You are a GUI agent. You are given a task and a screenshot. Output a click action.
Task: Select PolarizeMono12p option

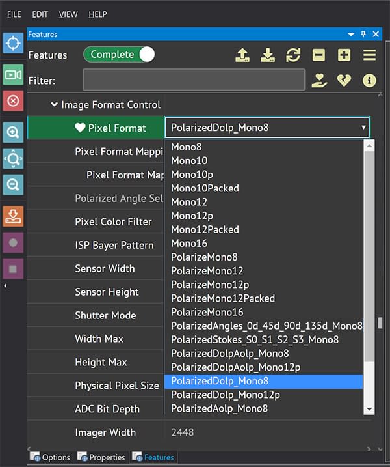tap(264, 285)
